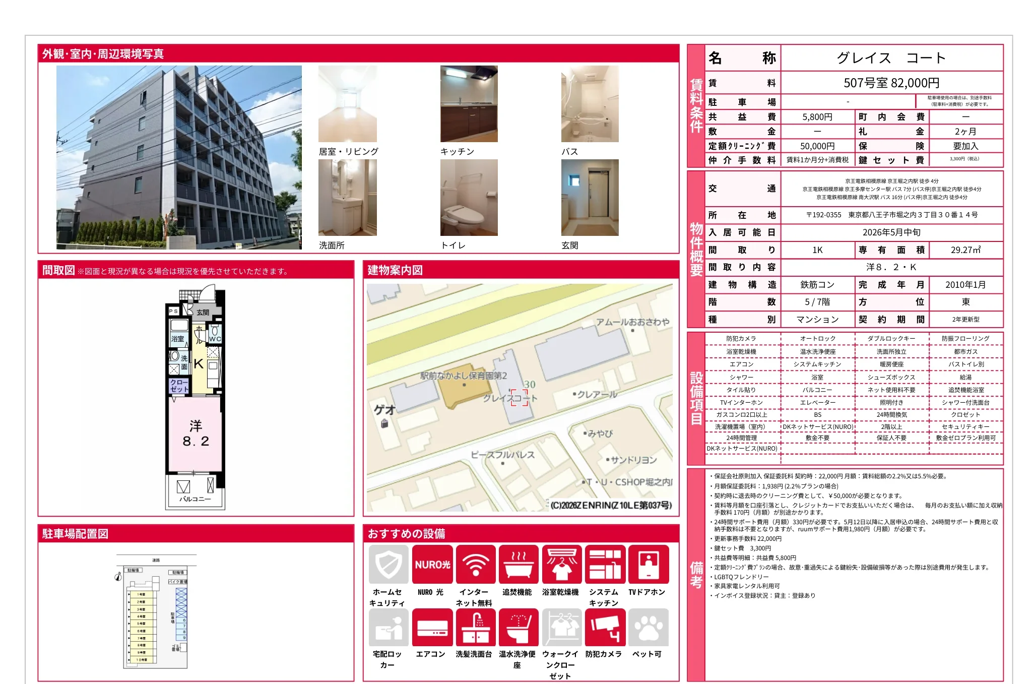Open the 玄関 entrance photo thumbnail

tap(590, 198)
